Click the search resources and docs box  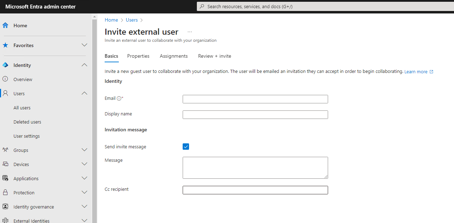coord(325,6)
